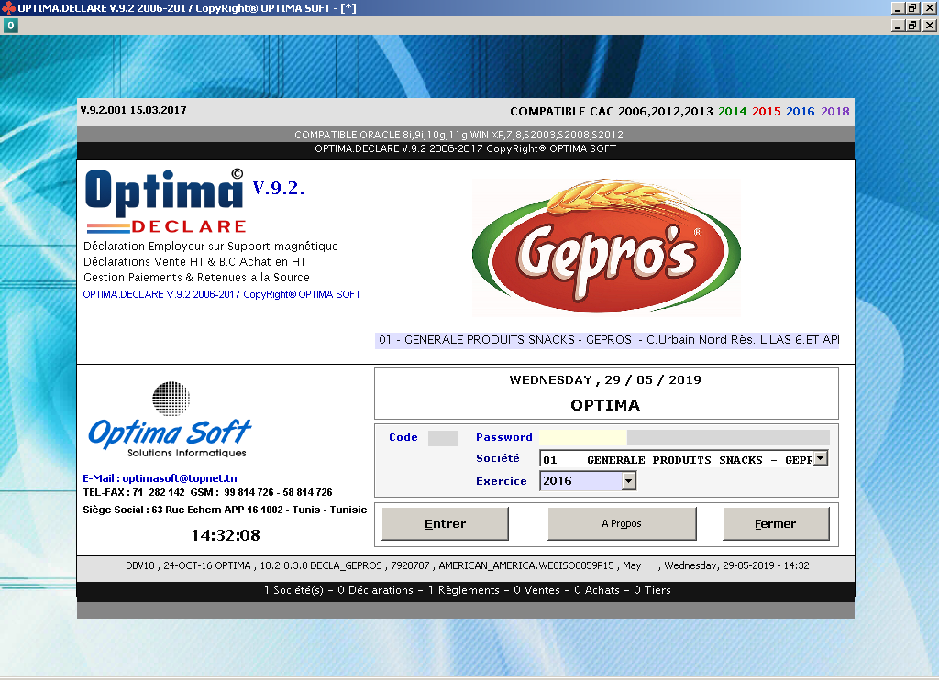This screenshot has height=680, width=939.
Task: Minimize the inner MDI child window
Action: coord(897,25)
